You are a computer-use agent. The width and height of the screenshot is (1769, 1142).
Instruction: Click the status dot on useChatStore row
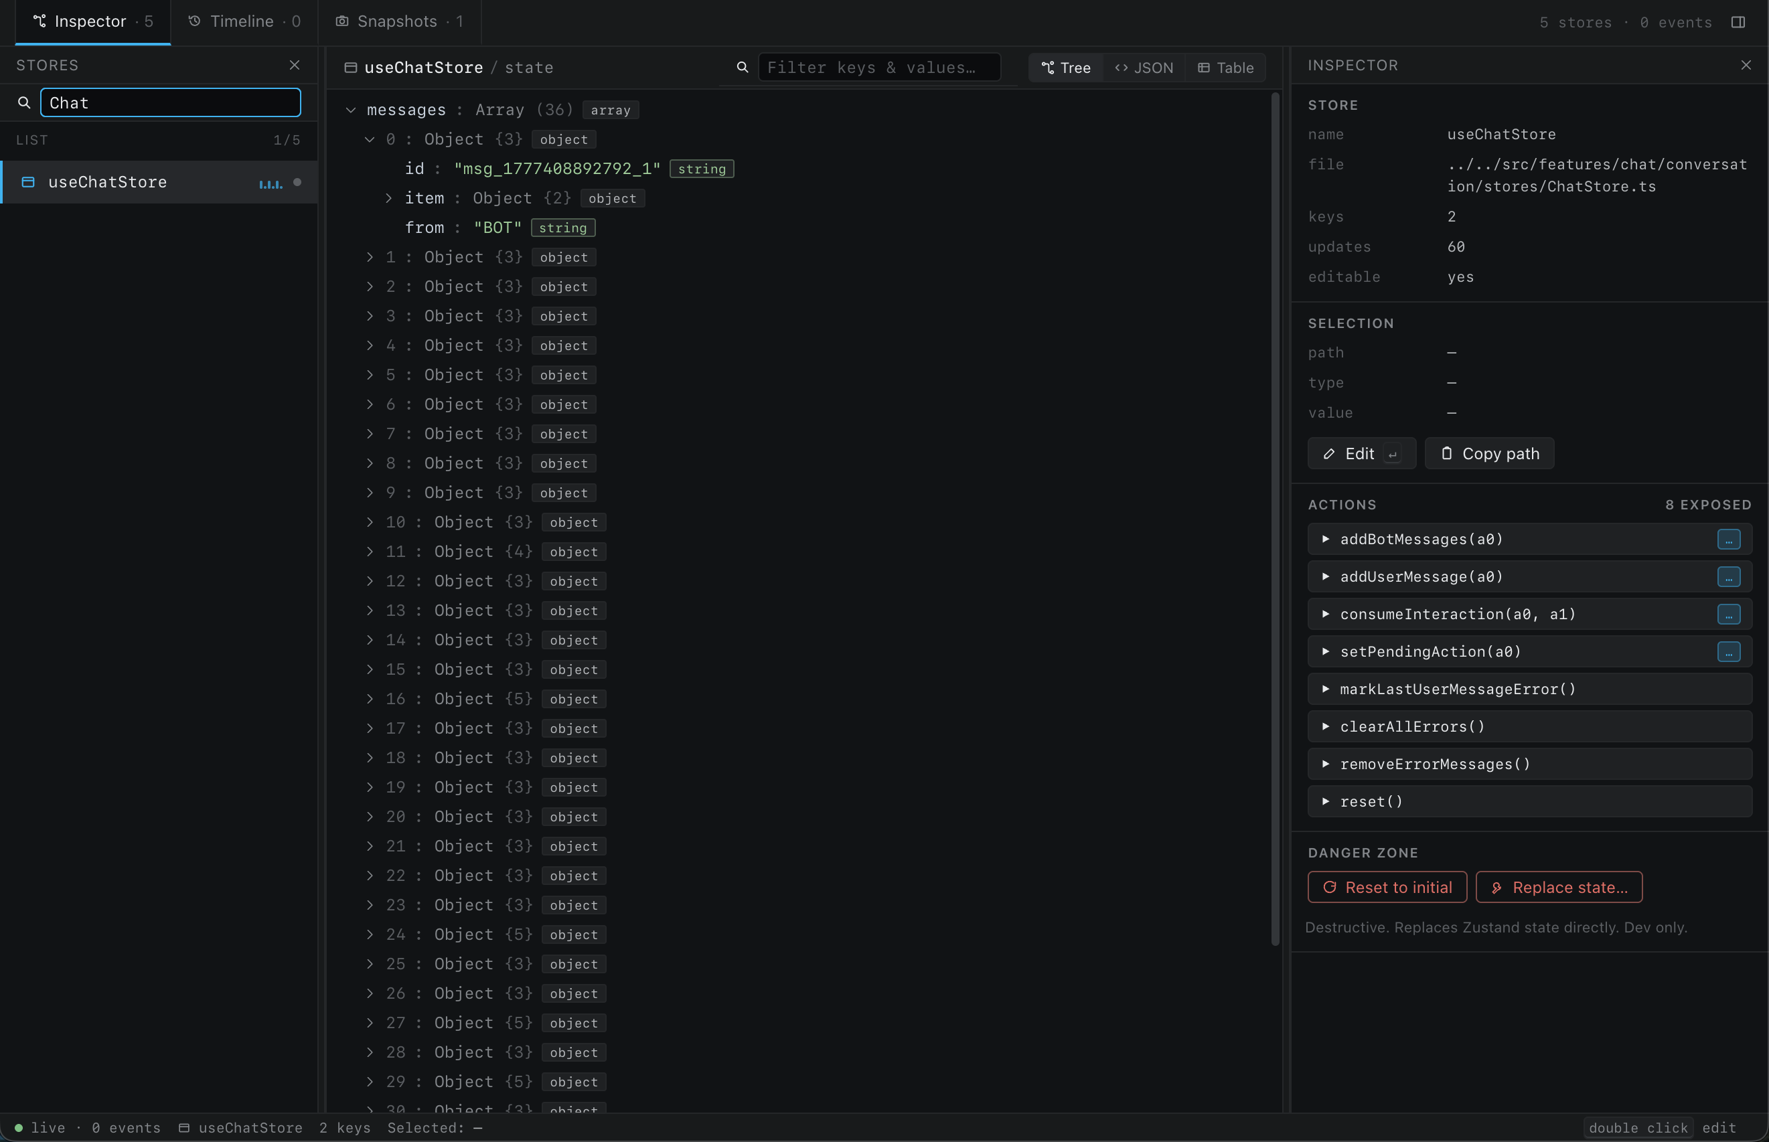(297, 183)
